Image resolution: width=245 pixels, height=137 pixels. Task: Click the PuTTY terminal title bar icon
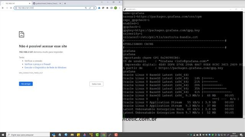124,9
